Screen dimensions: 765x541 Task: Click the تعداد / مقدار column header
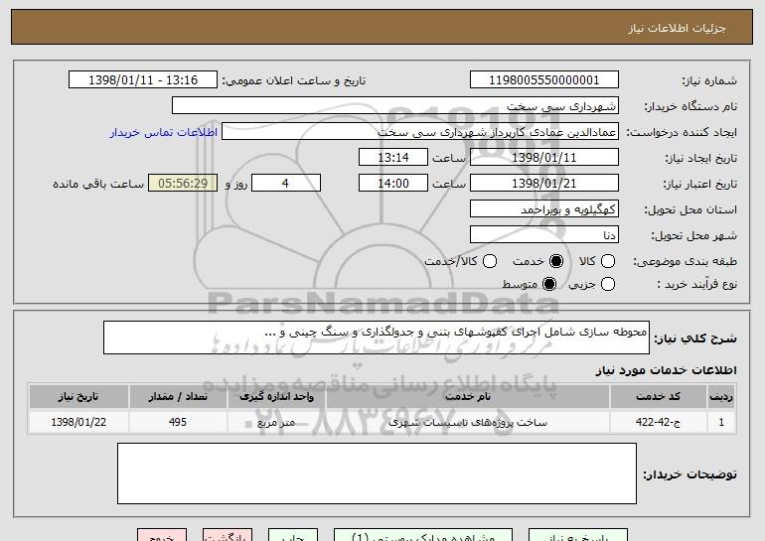click(x=178, y=397)
